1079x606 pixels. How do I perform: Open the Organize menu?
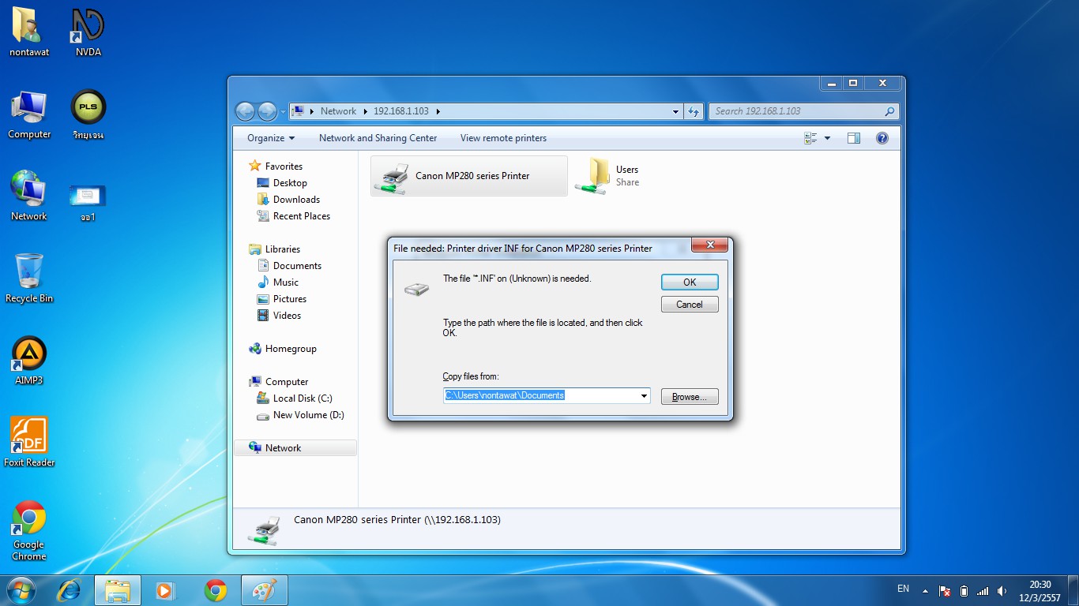coord(271,138)
